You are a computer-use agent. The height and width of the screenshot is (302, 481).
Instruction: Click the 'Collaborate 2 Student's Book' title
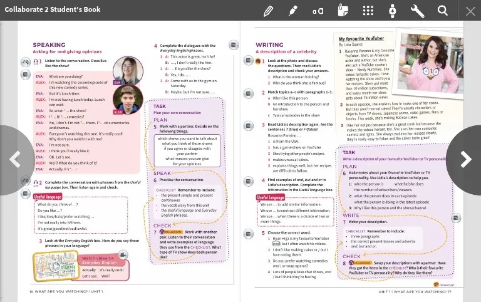pos(53,9)
